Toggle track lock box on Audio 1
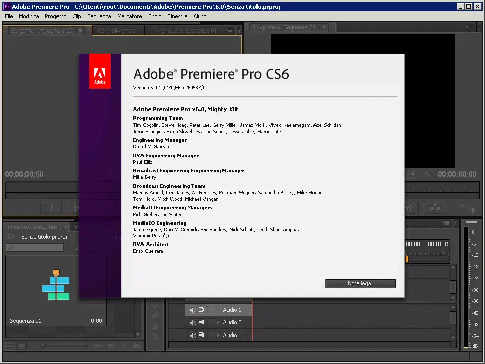This screenshot has width=485, height=364. (x=211, y=310)
